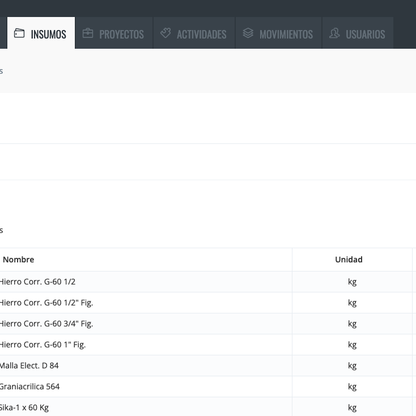Click the kg unit cell for Graniacrilica 564
Viewport: 416px width, 416px height.
tap(352, 387)
